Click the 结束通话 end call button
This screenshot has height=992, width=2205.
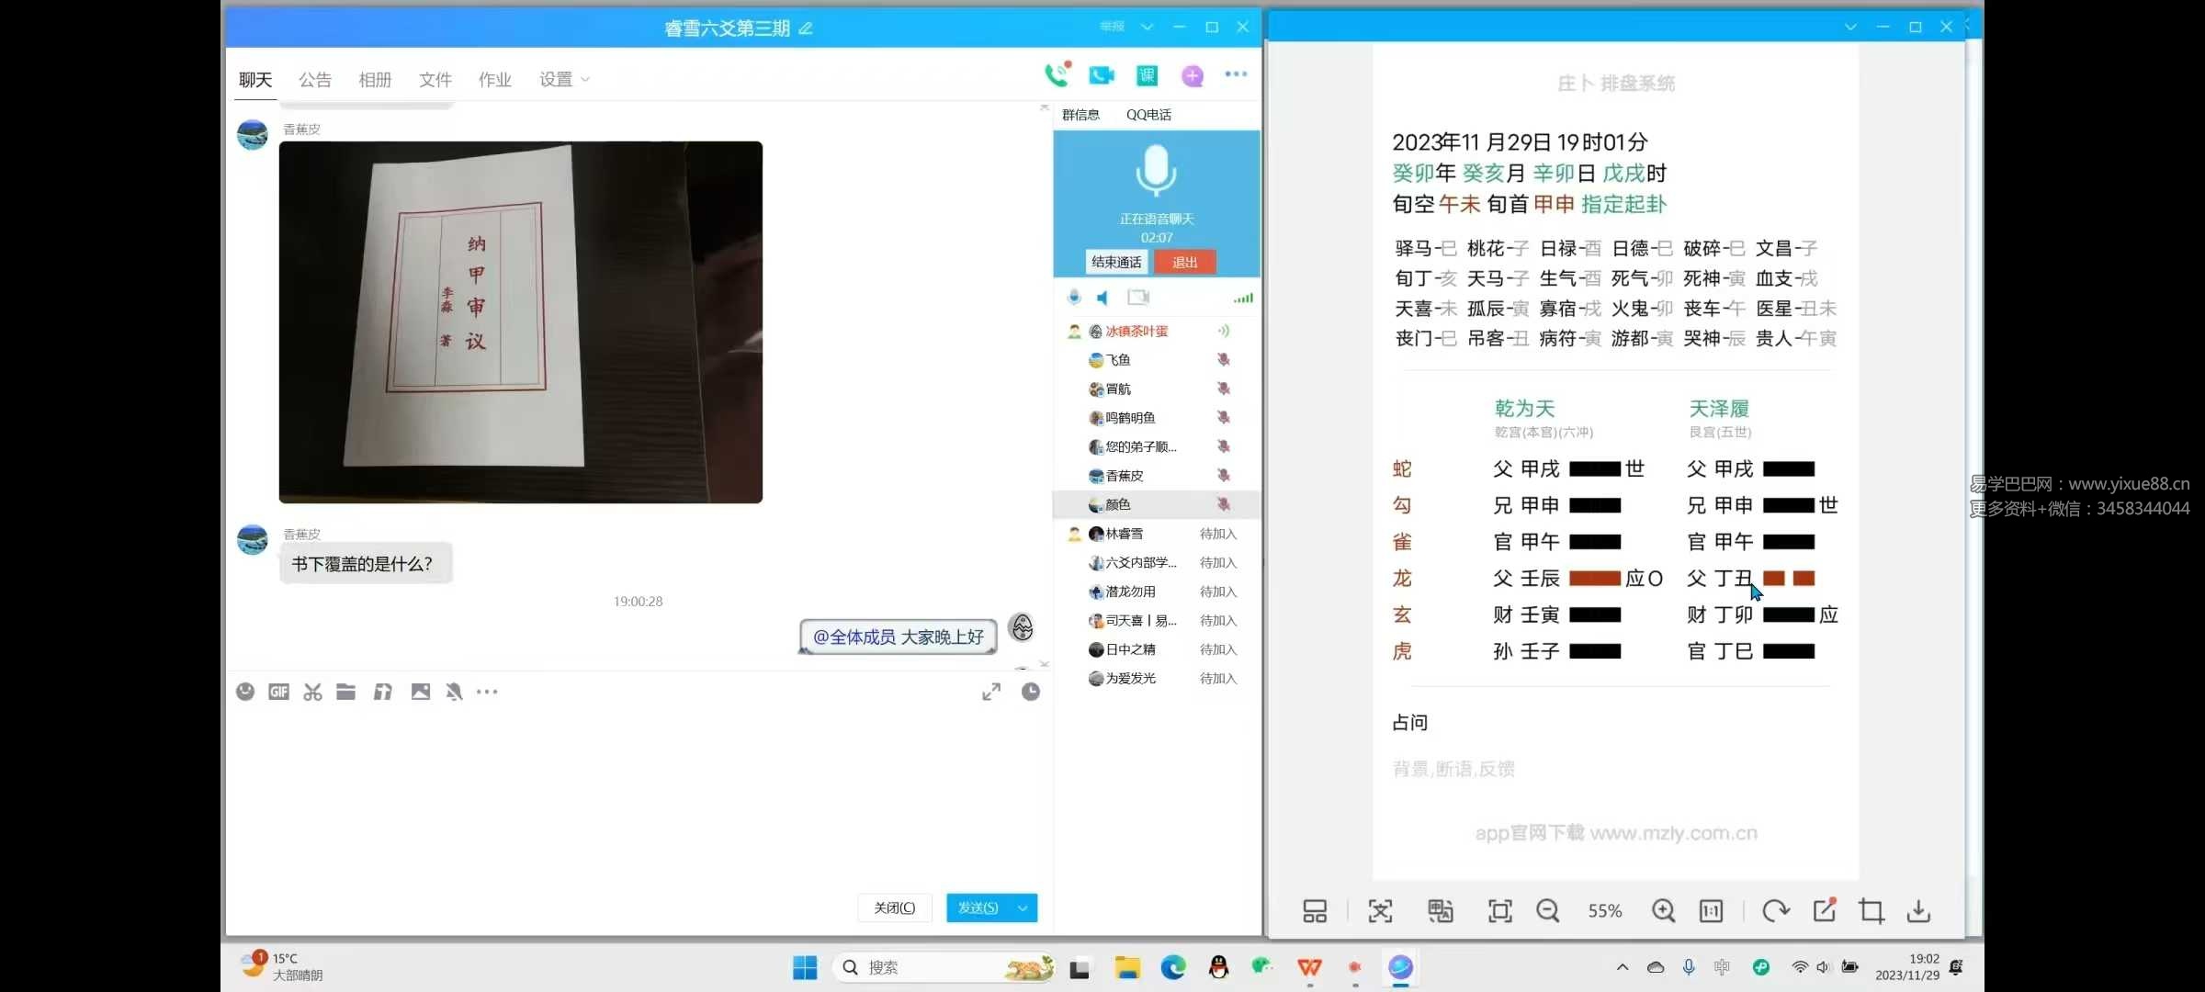click(1116, 262)
